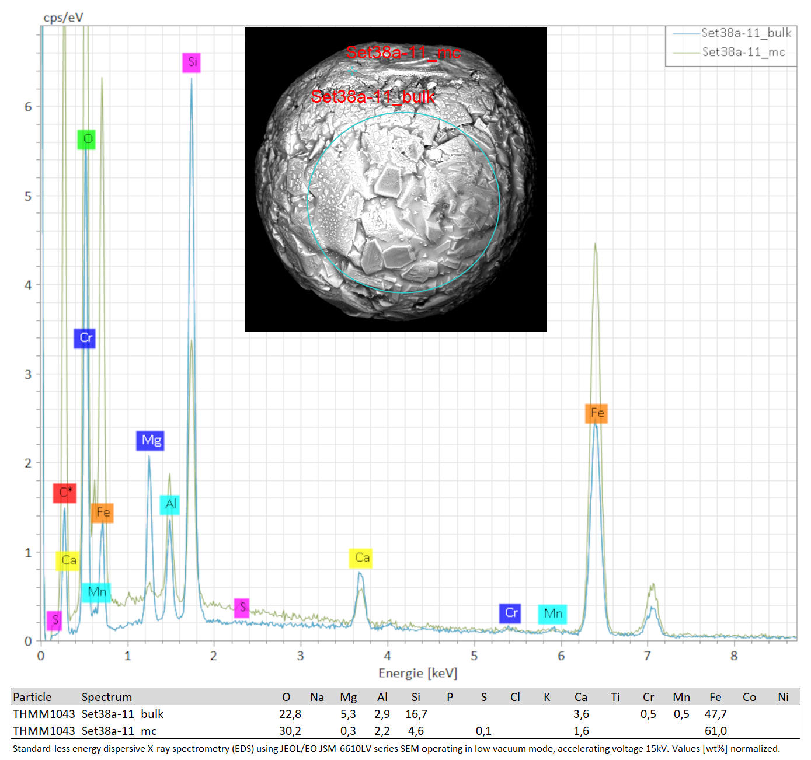This screenshot has height=760, width=811.
Task: Select the Ca value 1,6 in the mc row
Action: [x=581, y=731]
